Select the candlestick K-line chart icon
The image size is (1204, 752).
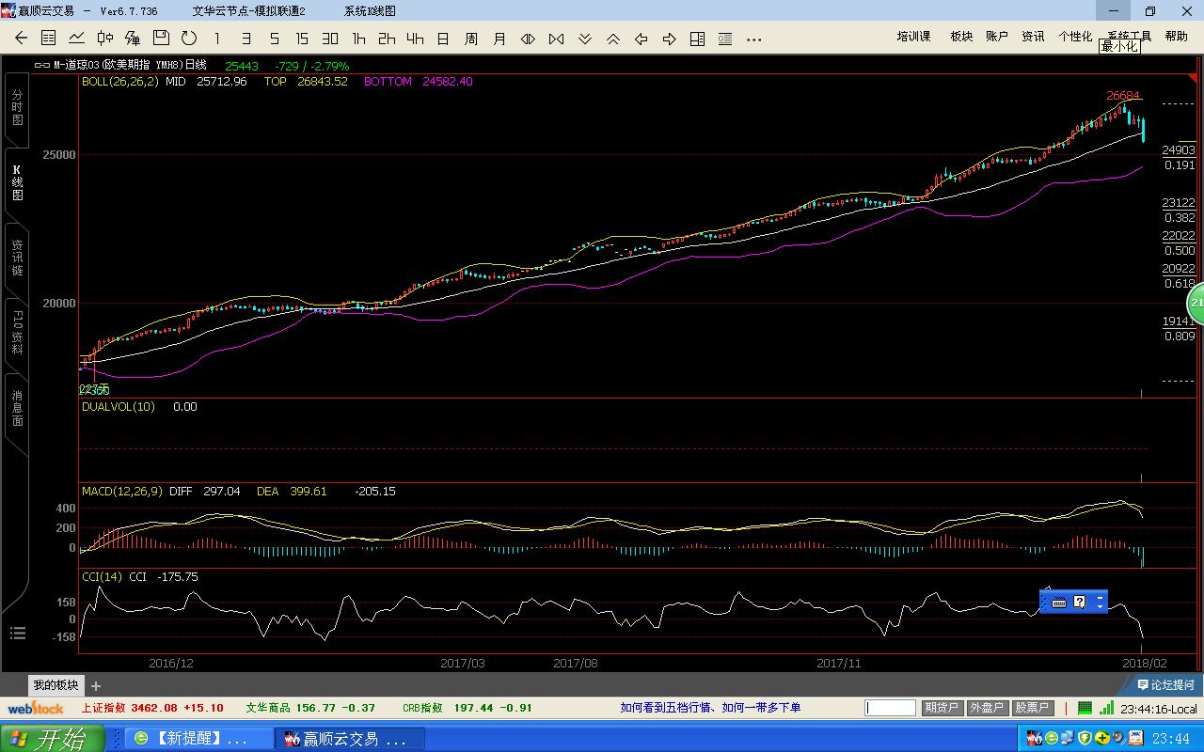click(104, 39)
